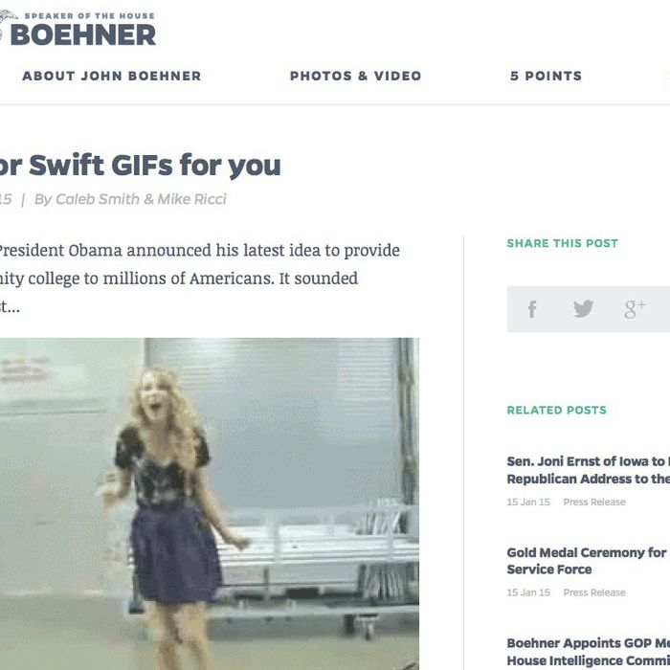Share post via Google Plus icon
The image size is (670, 670).
[635, 309]
